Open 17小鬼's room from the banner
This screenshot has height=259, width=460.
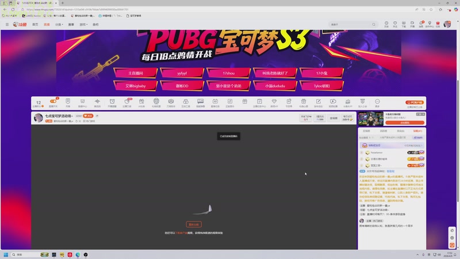click(x=321, y=73)
